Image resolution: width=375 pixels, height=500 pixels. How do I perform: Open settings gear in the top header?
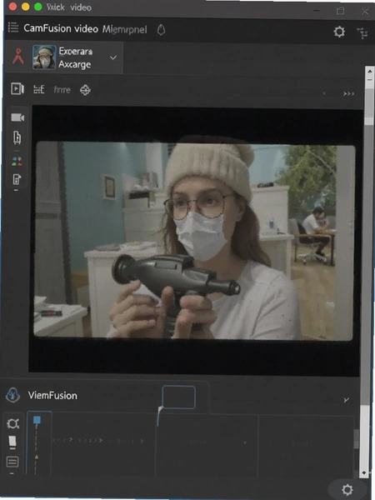[x=339, y=32]
